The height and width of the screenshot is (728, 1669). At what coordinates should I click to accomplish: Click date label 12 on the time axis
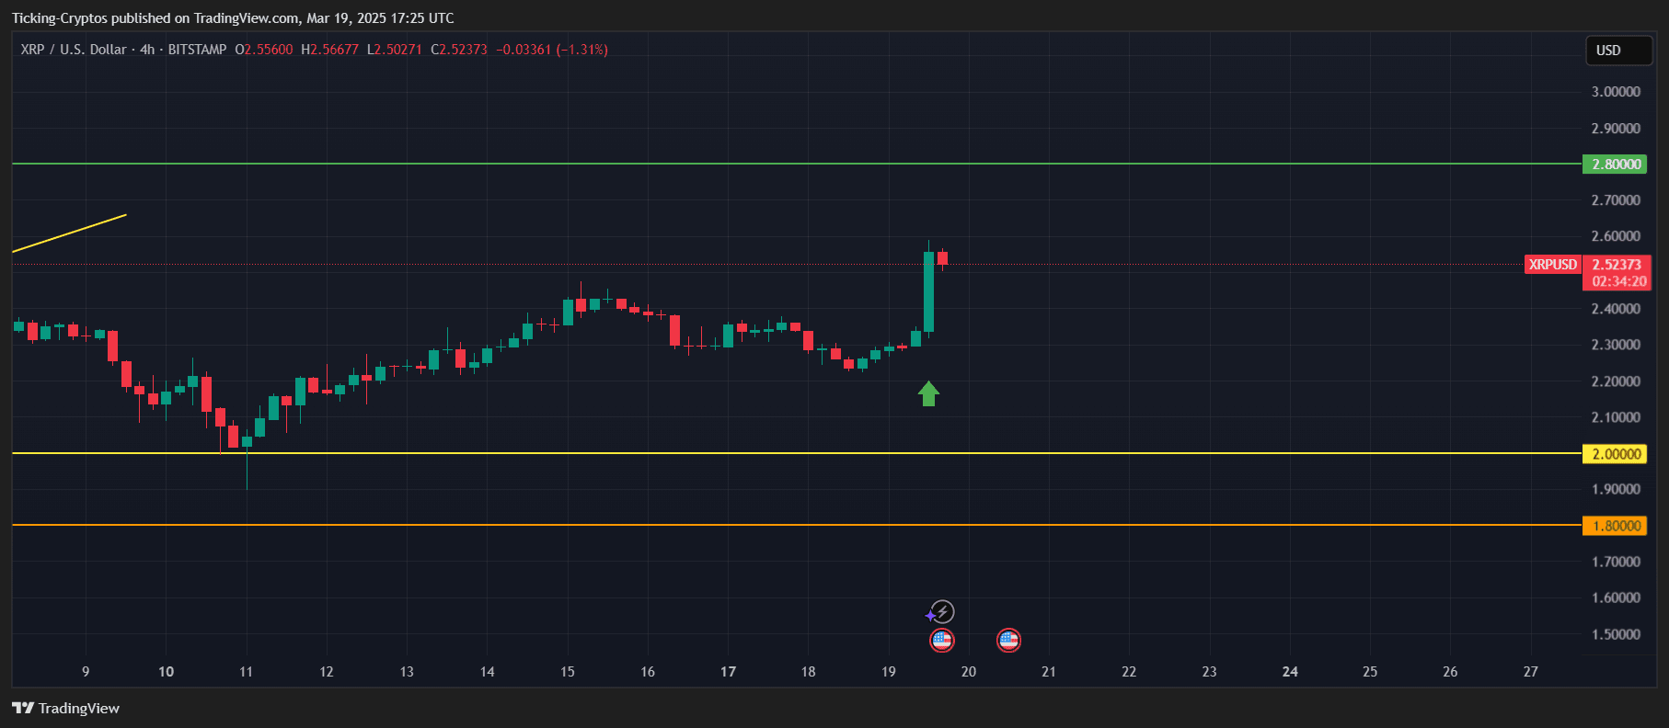pos(327,672)
